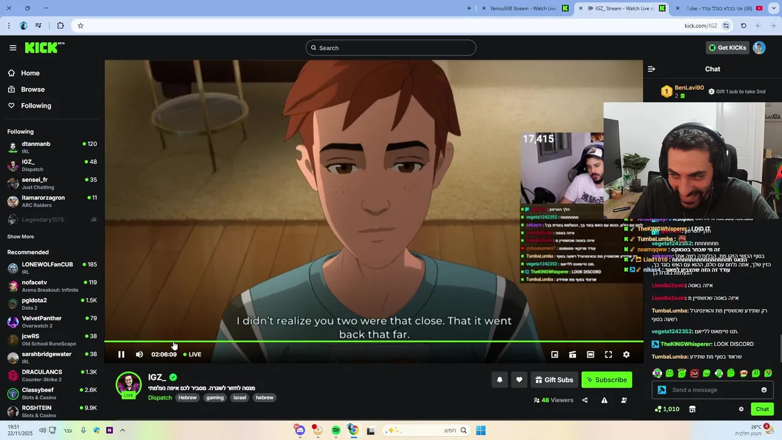Open dtanmanb followed channel
782x440 pixels.
[52, 147]
